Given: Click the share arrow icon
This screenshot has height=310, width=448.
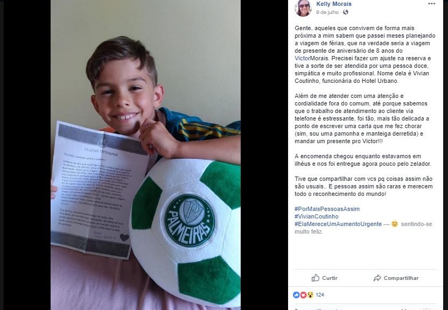Looking at the screenshot, I should pos(377,278).
